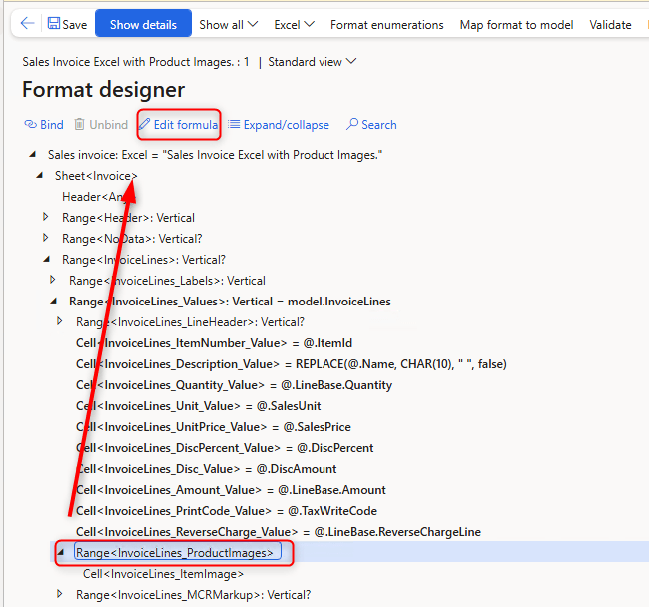This screenshot has height=607, width=649.
Task: Click the Save disk icon
Action: click(x=54, y=24)
